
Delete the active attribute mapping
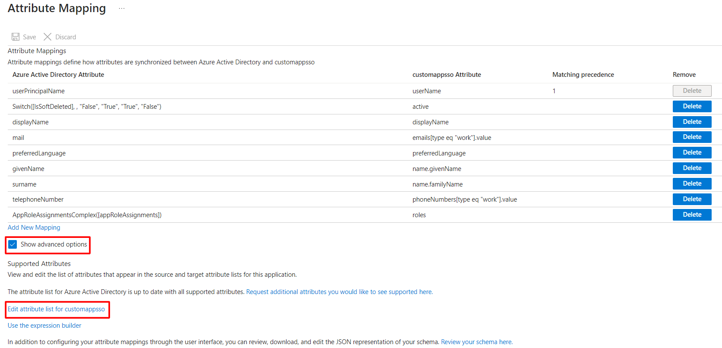691,107
